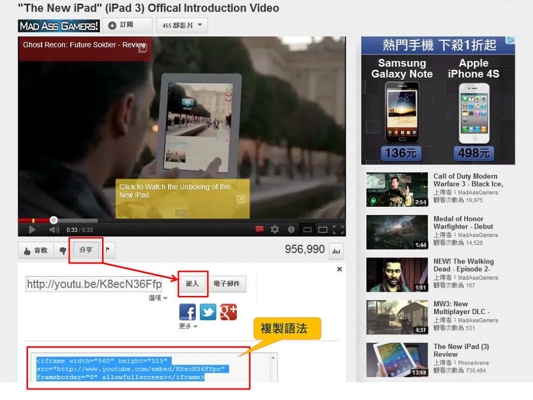This screenshot has height=400, width=533.
Task: Open Medal of Honor Warfighter Debut title
Action: 463,222
